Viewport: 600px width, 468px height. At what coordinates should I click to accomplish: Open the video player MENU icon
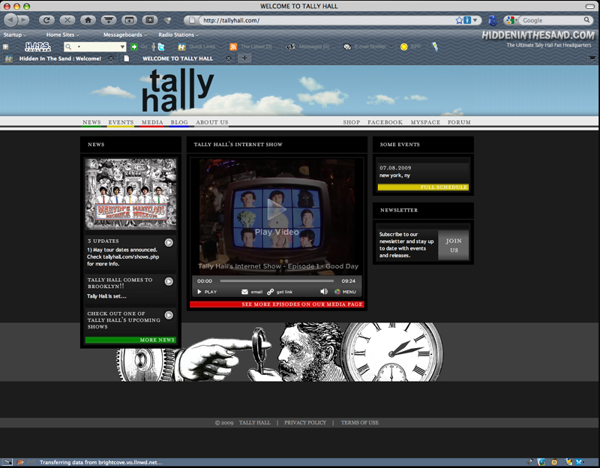click(x=337, y=292)
